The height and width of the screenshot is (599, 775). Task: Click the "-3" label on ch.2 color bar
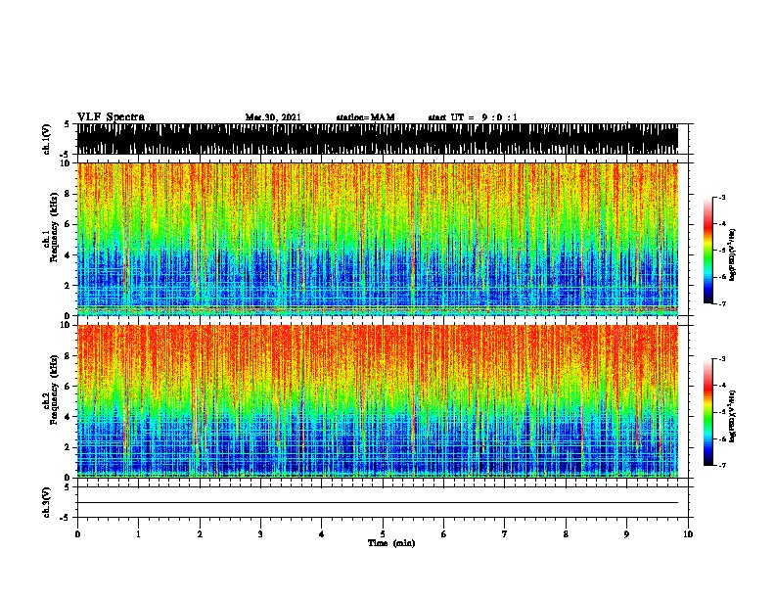tap(722, 359)
